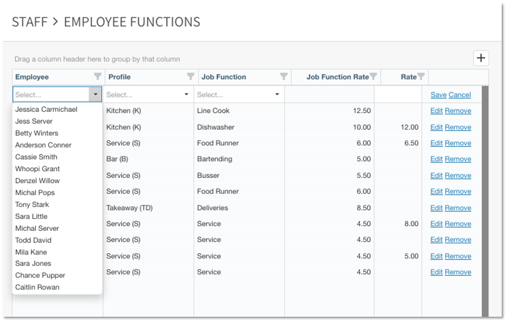The height and width of the screenshot is (322, 507).
Task: Edit the Deliveries row
Action: pos(436,208)
